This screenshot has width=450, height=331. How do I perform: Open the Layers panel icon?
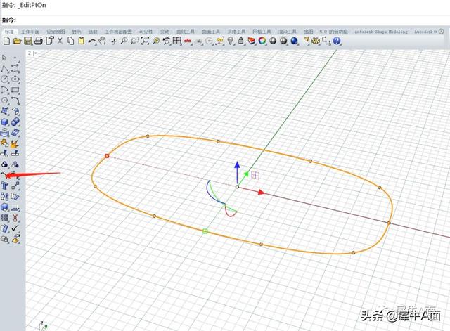pos(252,41)
